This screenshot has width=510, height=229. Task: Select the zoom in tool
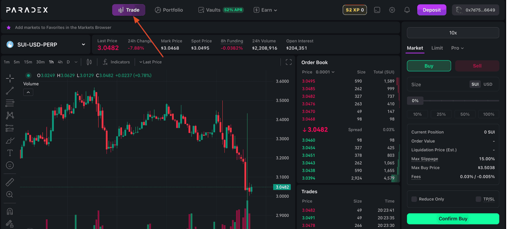(10, 195)
